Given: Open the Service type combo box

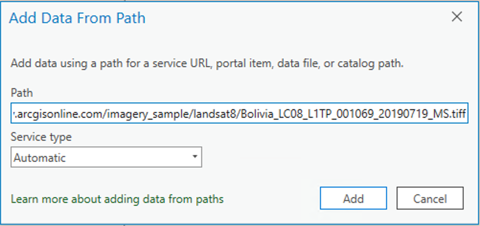Looking at the screenshot, I should [106, 157].
